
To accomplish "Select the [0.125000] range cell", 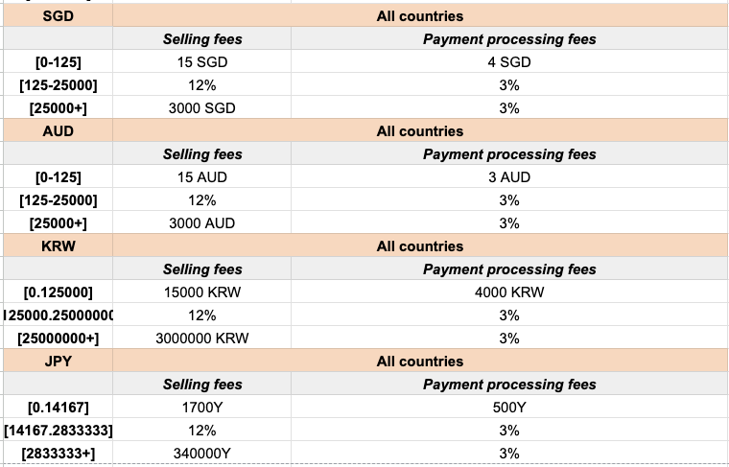I will 58,292.
